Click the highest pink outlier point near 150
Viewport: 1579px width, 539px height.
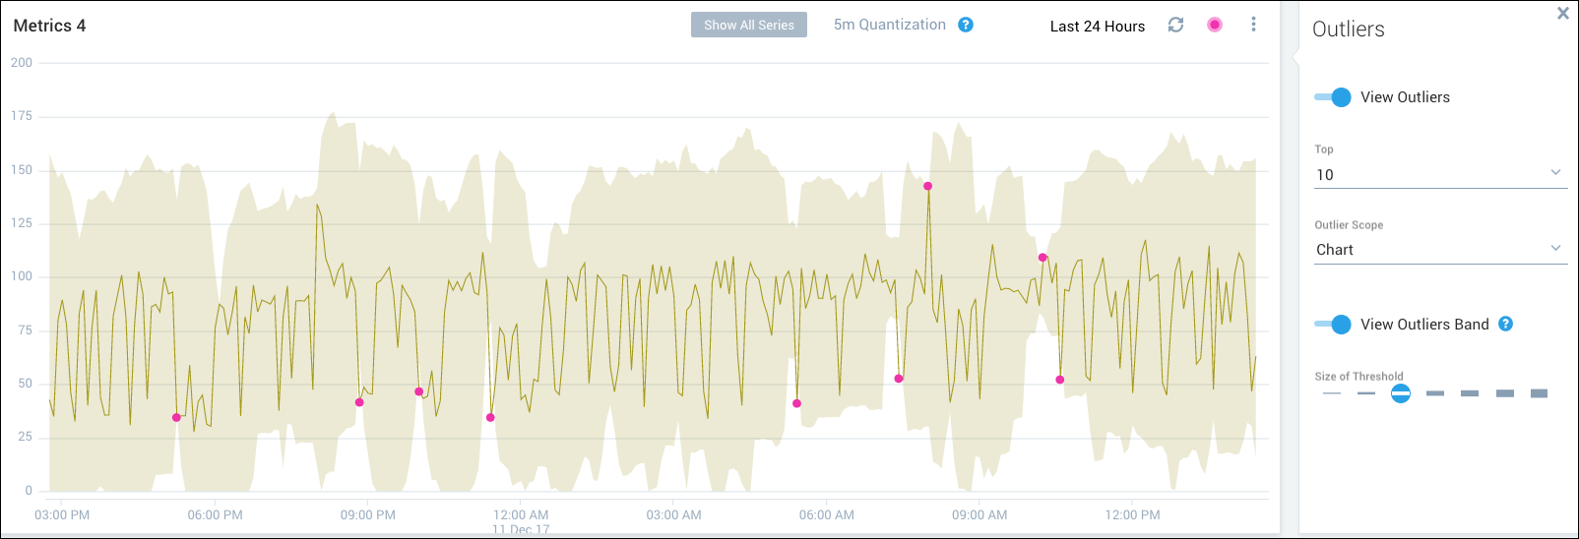tap(927, 186)
